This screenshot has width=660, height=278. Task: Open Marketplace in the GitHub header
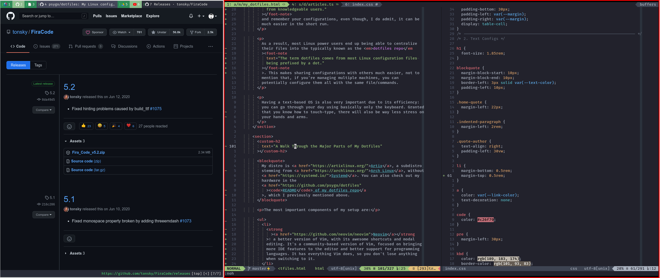(131, 16)
